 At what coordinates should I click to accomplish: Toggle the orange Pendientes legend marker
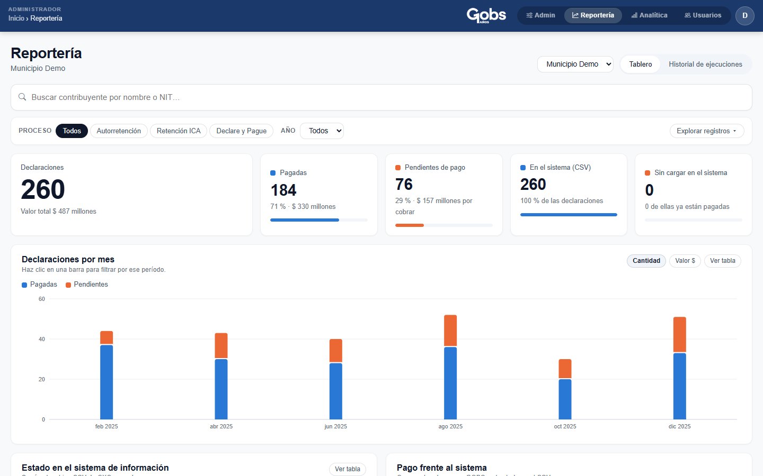68,285
